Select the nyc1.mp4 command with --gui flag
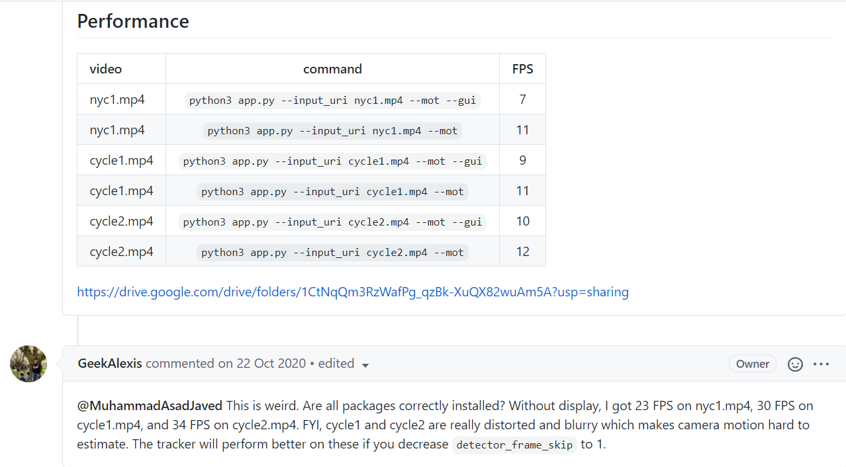Image resolution: width=846 pixels, height=467 pixels. (x=332, y=100)
